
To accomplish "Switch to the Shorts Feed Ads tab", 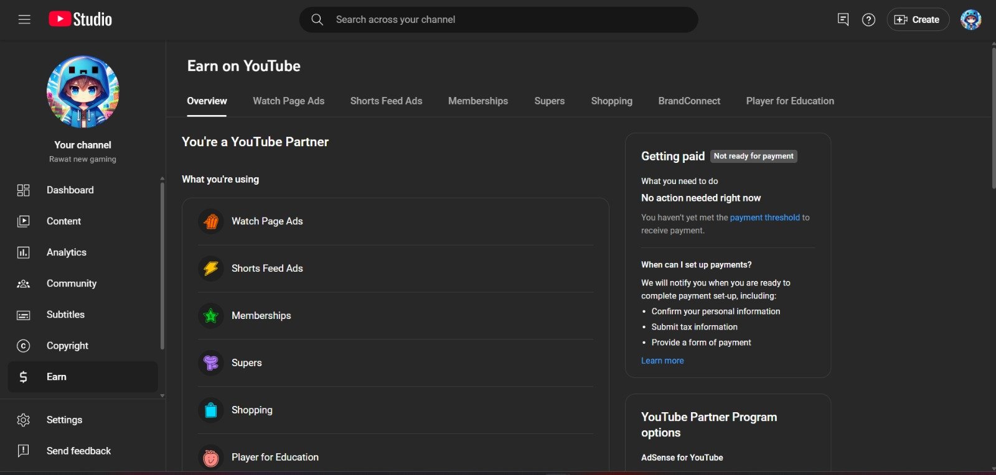I will (x=386, y=101).
